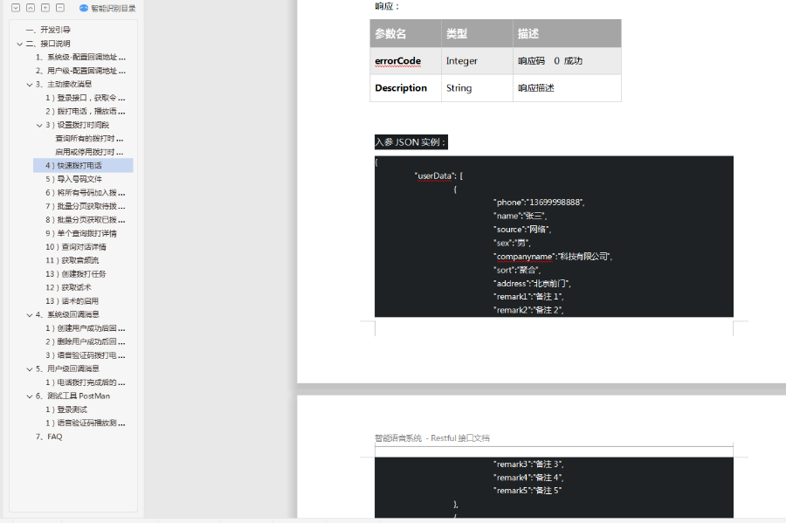Click the Description parameter cell
The image size is (786, 523).
(x=405, y=88)
